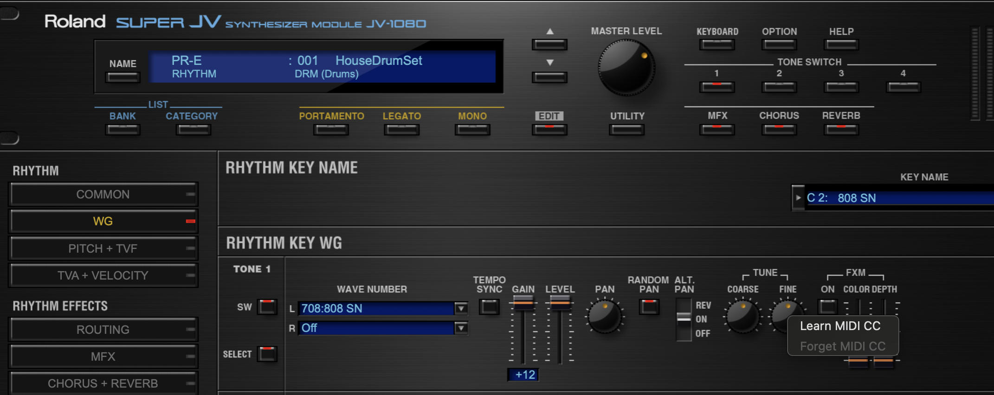Select the next patch with down arrow button
The width and height of the screenshot is (994, 395).
click(549, 77)
